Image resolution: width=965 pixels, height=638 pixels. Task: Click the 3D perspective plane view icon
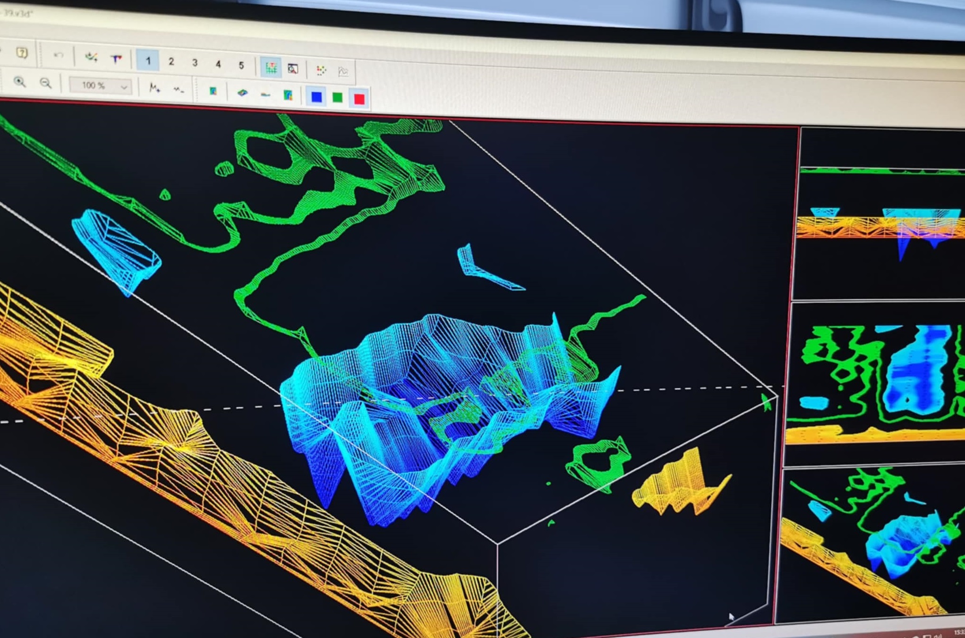point(242,93)
